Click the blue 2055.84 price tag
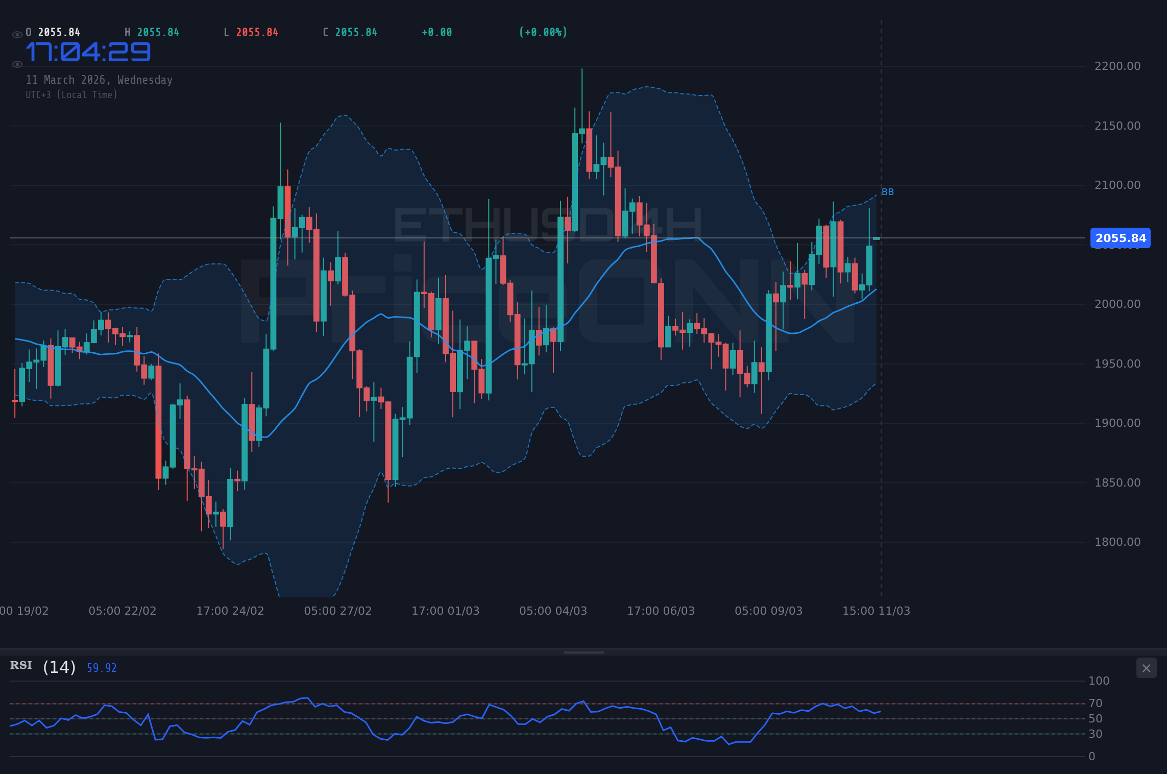The width and height of the screenshot is (1167, 774). click(x=1120, y=238)
